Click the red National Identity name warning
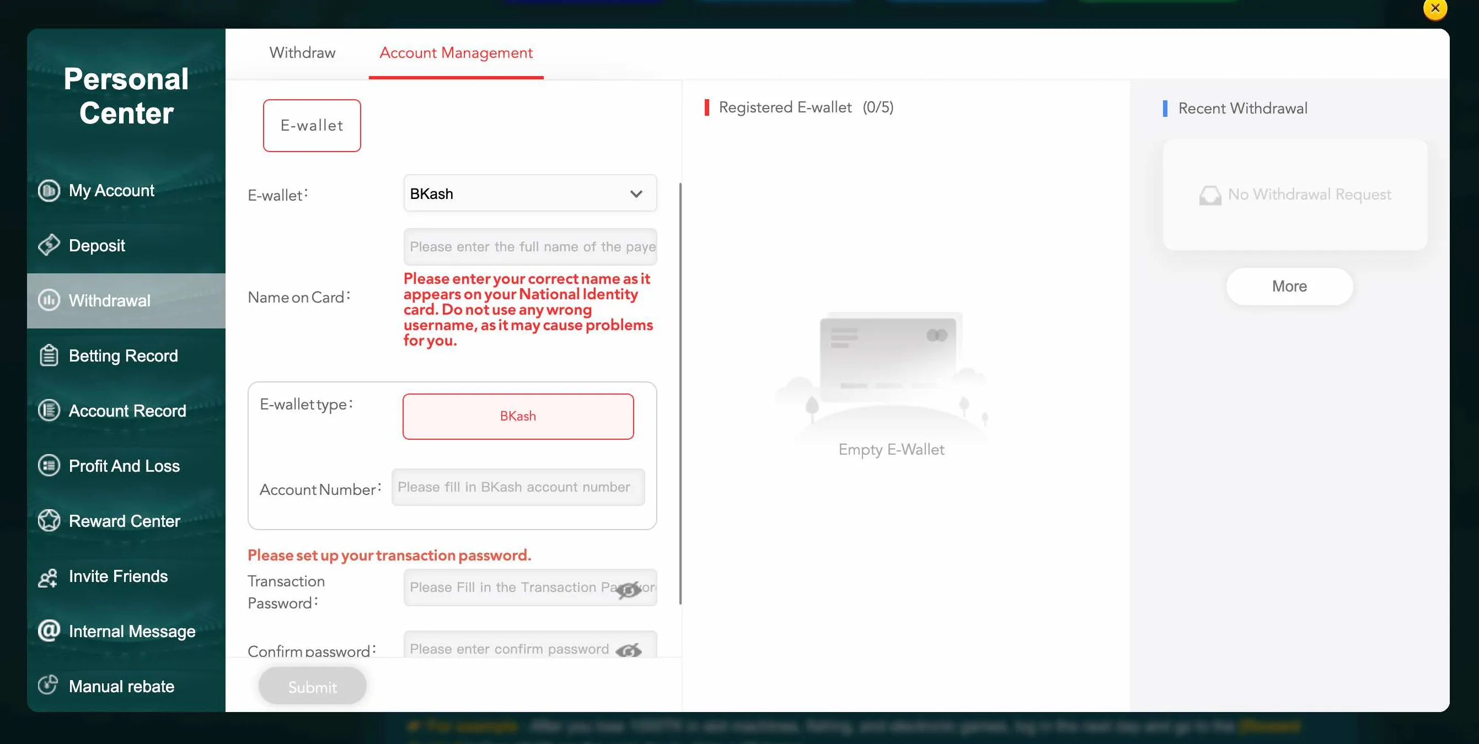Viewport: 1479px width, 744px height. pos(528,310)
